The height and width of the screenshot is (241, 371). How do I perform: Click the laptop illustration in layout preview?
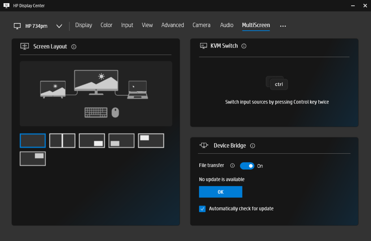click(x=138, y=90)
